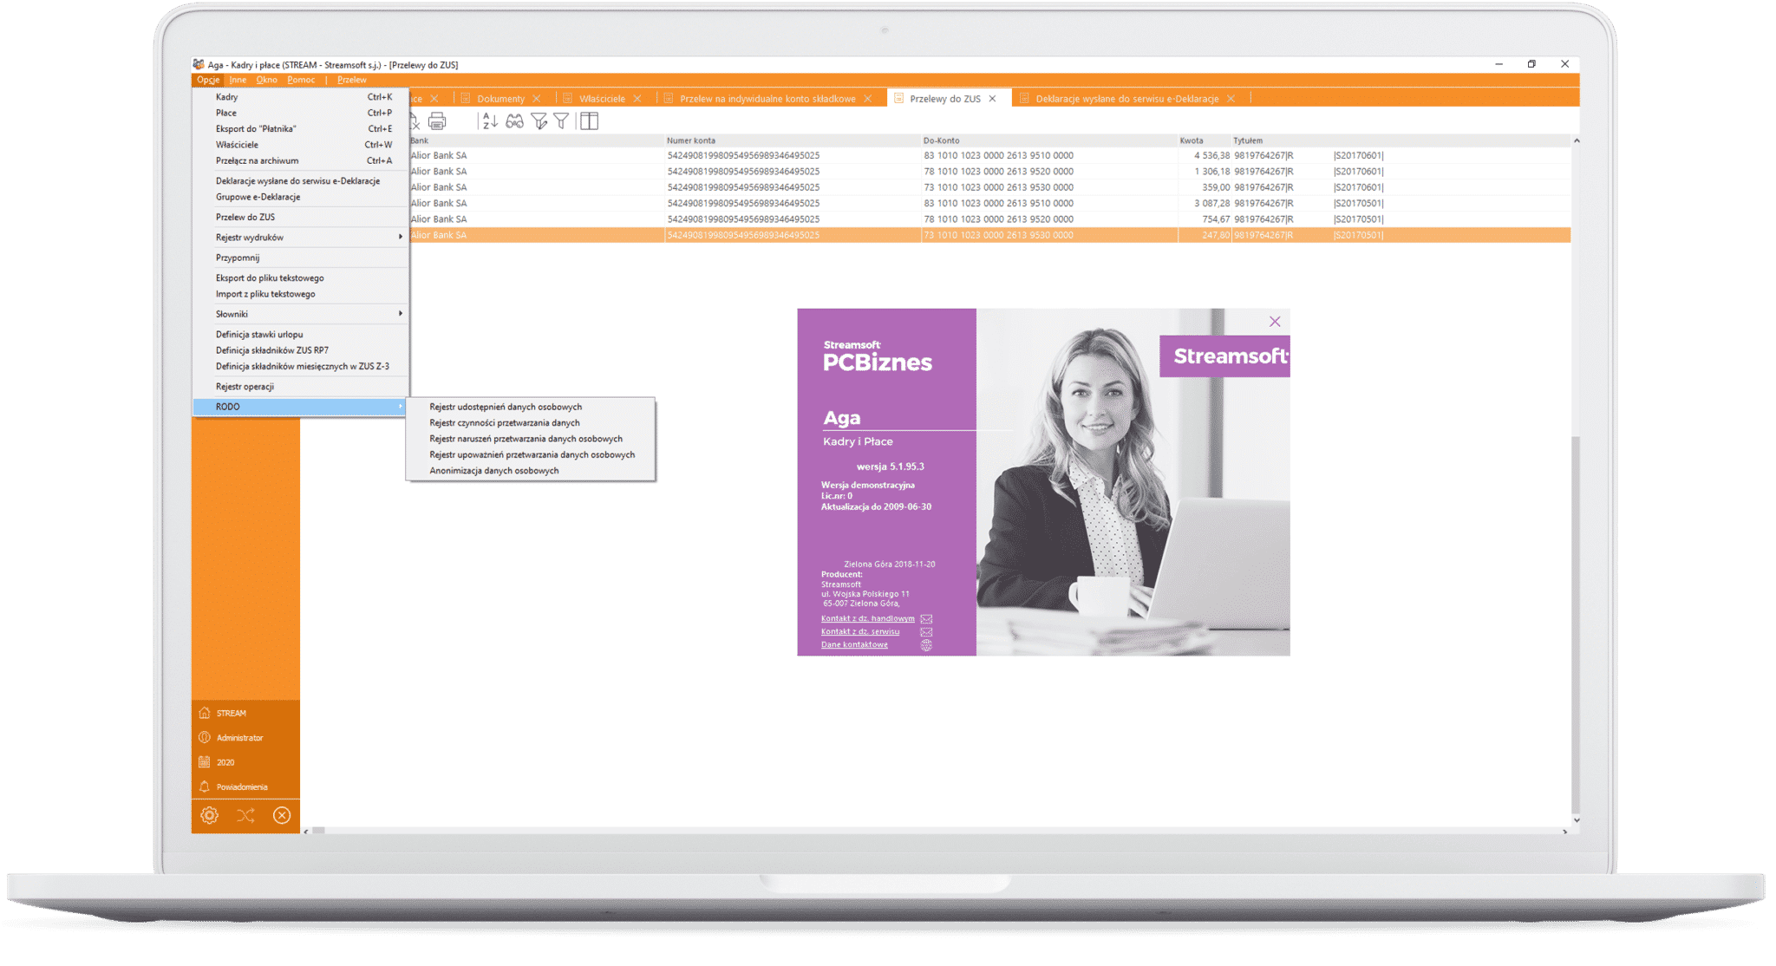Open Rejestr upoważnień przetwarzania danych osobowych
Image resolution: width=1776 pixels, height=966 pixels.
point(531,454)
